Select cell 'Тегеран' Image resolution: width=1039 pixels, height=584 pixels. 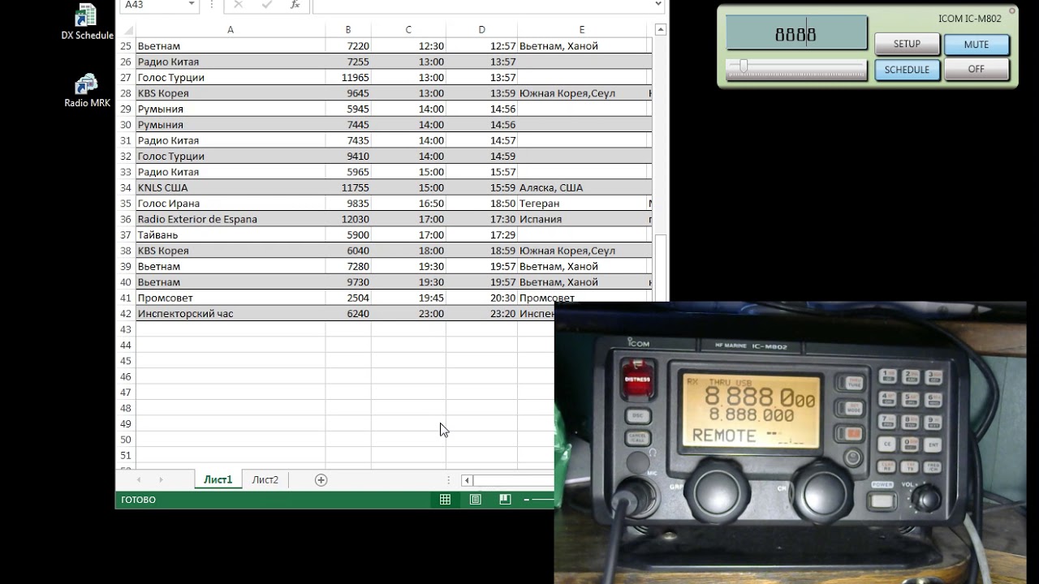582,204
